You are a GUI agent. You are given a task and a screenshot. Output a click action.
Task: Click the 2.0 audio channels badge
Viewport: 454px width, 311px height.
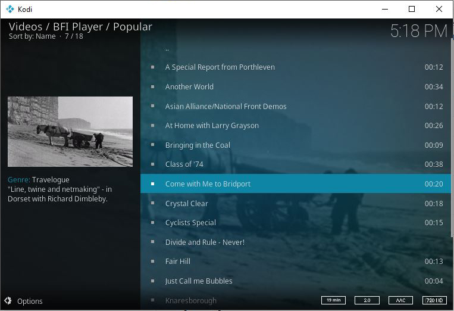pyautogui.click(x=367, y=300)
